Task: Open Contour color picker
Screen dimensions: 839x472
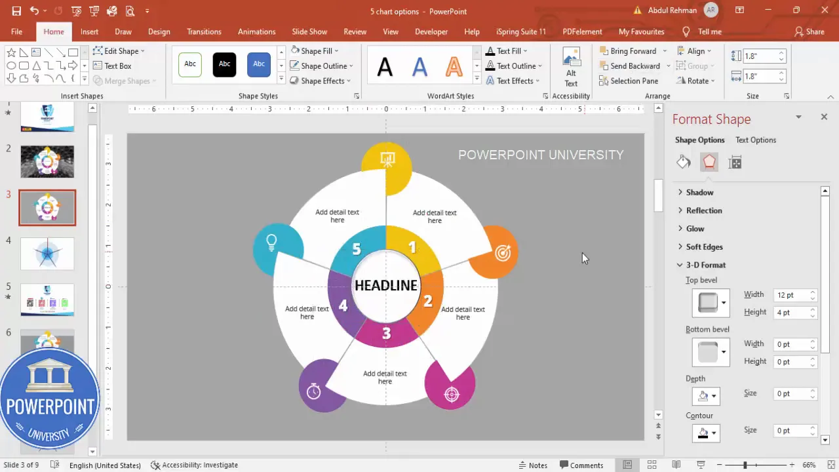Action: tap(706, 433)
